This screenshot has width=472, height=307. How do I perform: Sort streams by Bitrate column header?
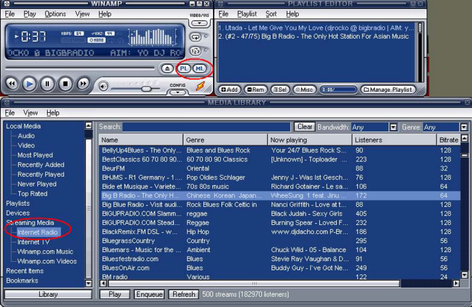(449, 140)
